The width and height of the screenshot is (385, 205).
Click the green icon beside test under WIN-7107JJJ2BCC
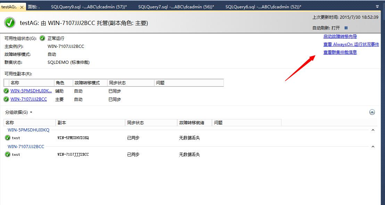8,154
